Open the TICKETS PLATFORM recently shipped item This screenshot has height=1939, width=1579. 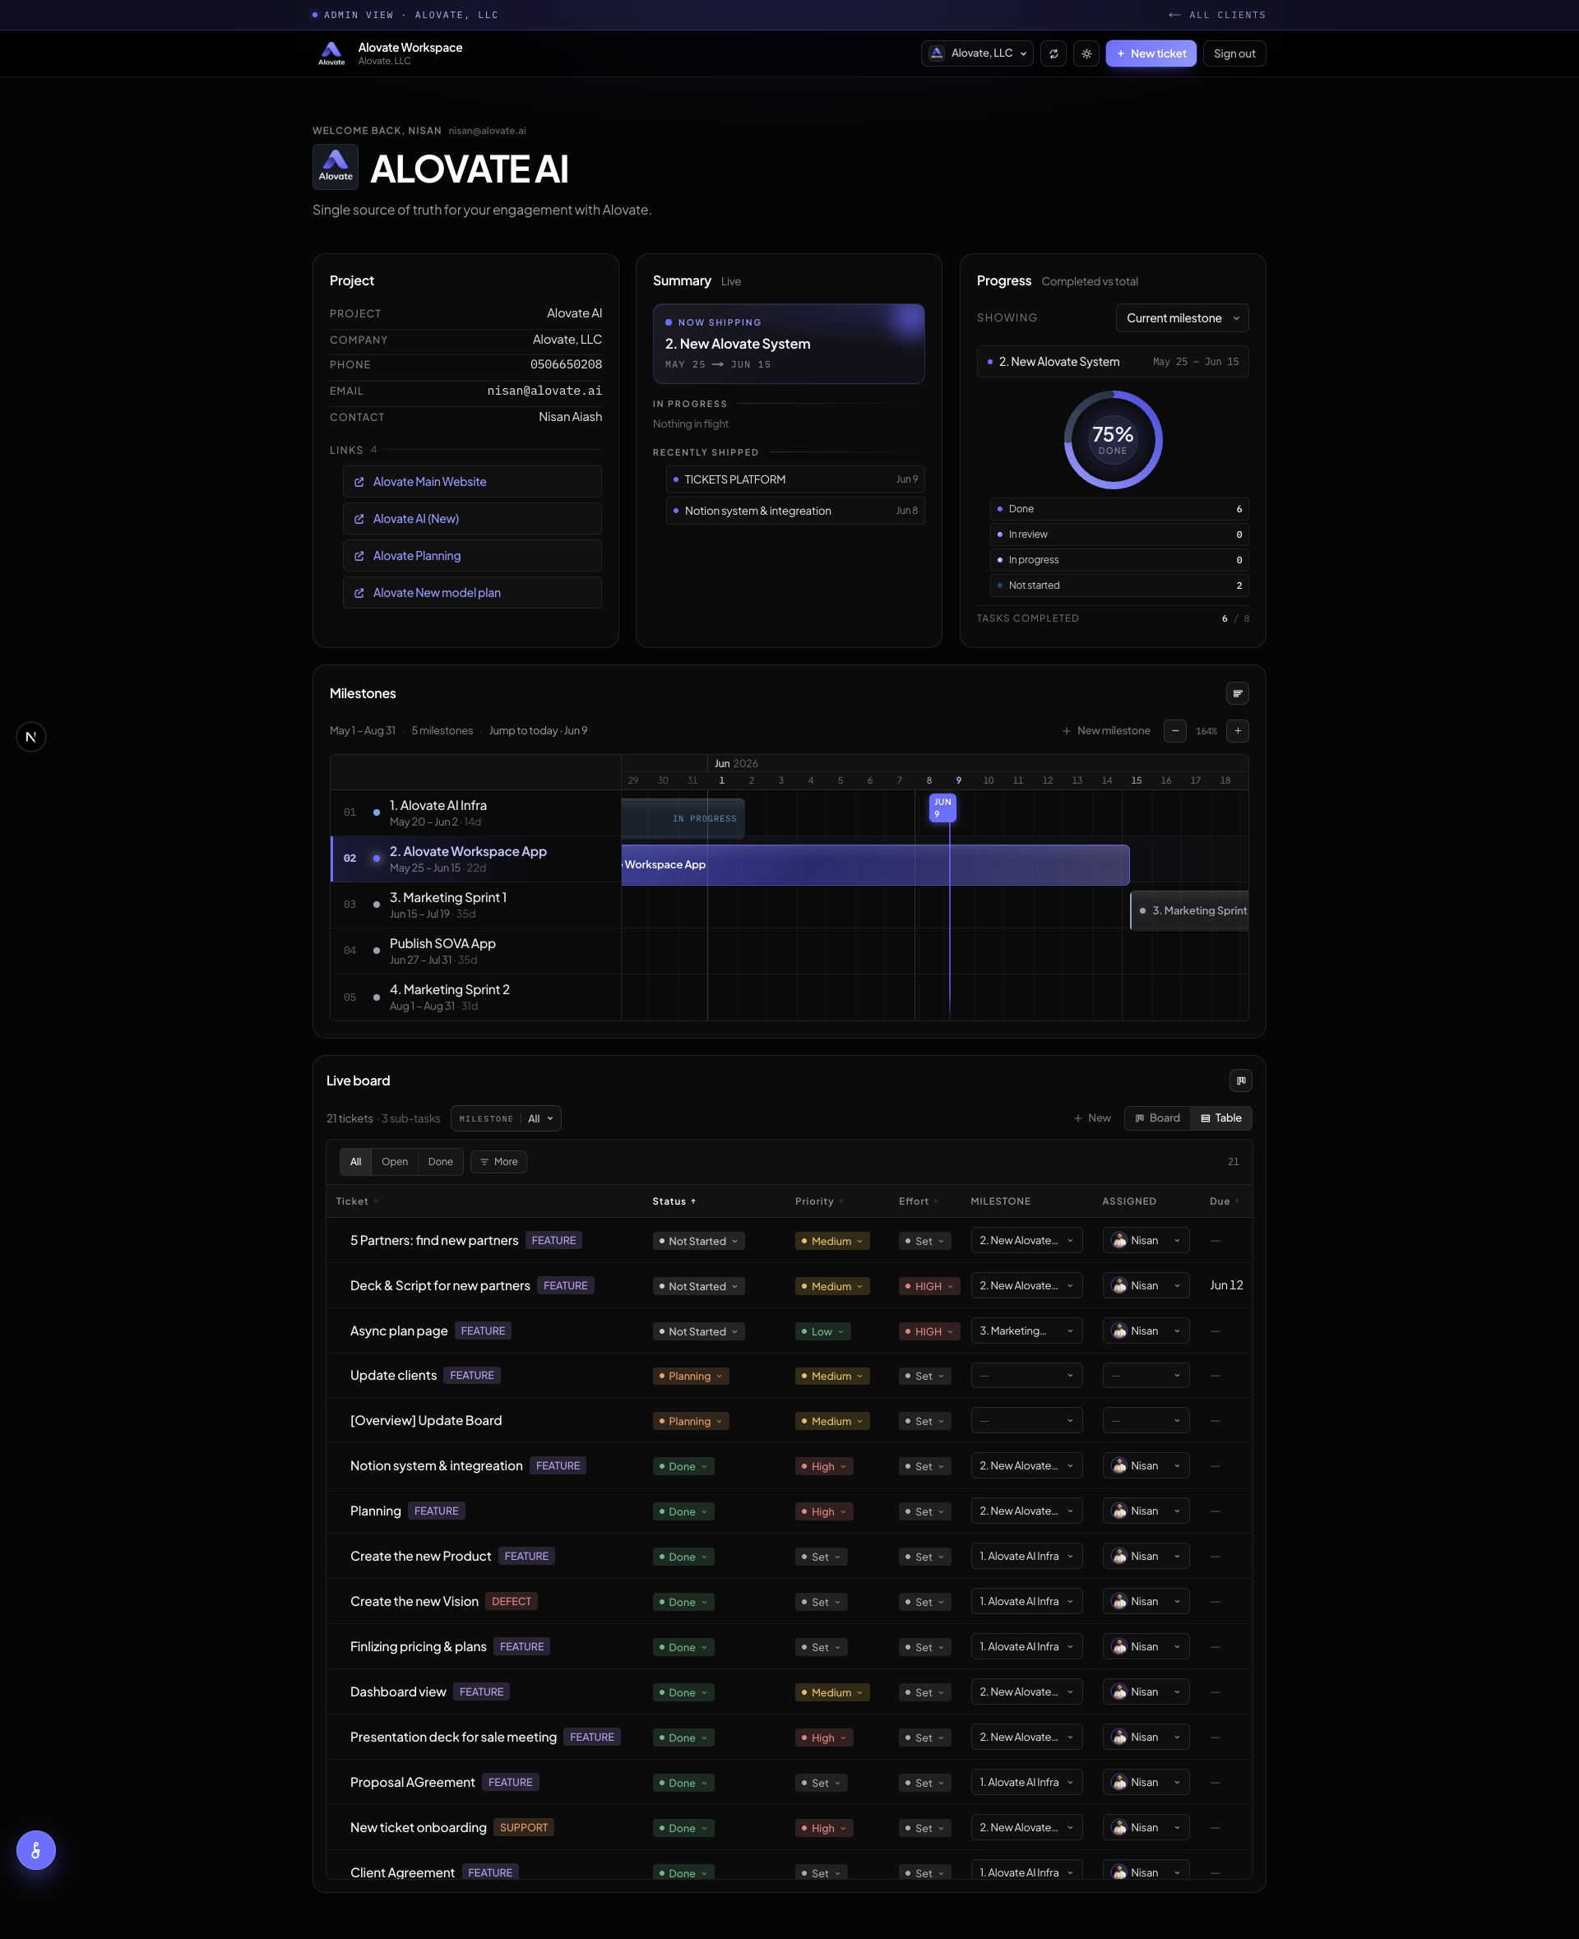(795, 479)
